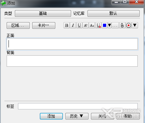Screen dimensions: 145x123
Task: Minimize the 添加 window
Action: [x=116, y=2]
